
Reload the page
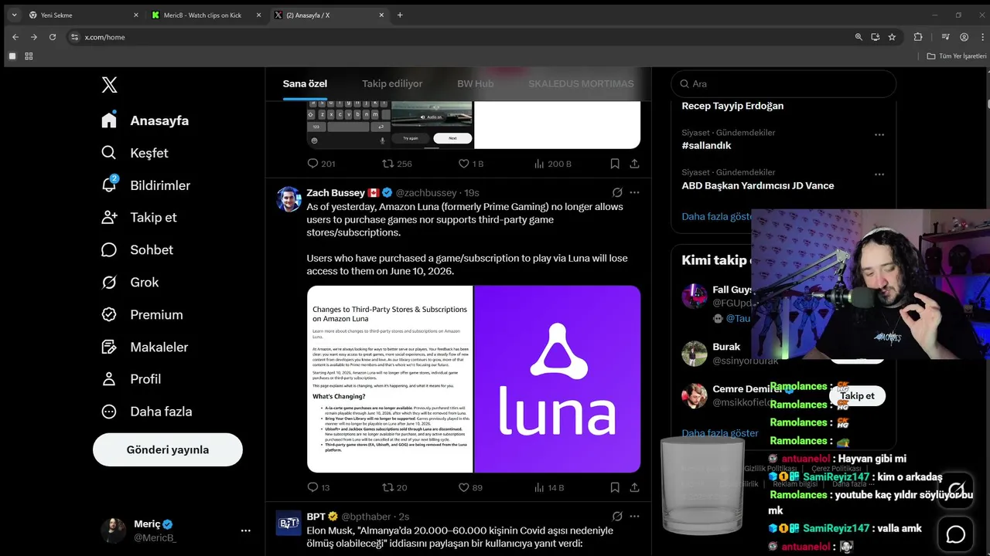(x=53, y=36)
